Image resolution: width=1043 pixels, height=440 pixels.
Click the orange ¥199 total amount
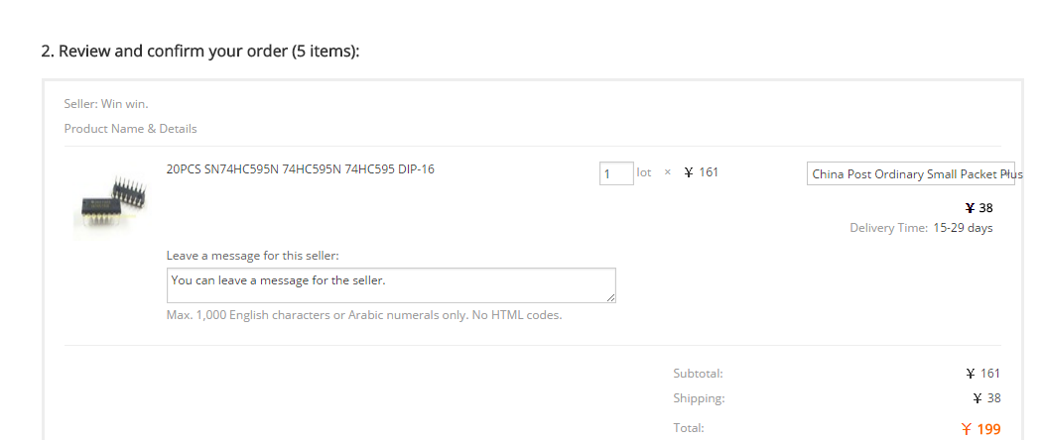(980, 429)
